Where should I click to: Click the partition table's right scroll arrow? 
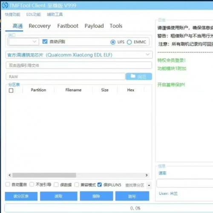(147, 175)
